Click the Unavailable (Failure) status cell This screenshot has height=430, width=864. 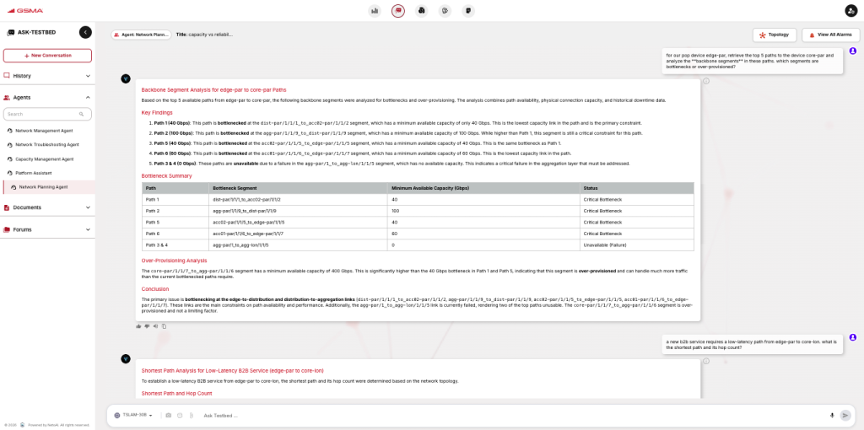click(637, 245)
